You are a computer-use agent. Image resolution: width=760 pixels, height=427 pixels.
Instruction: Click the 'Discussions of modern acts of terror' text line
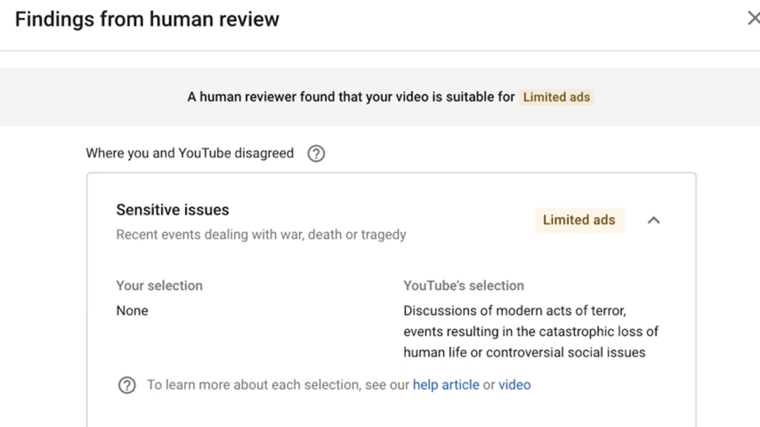(x=515, y=311)
